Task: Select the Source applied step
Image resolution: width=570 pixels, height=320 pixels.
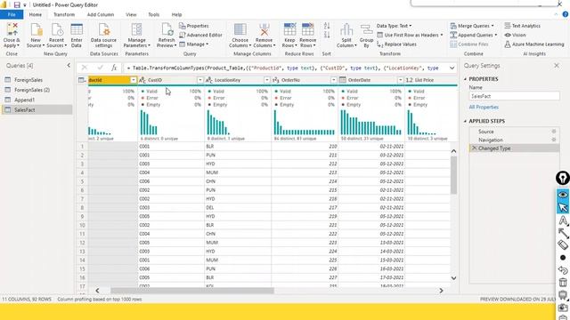Action: (x=514, y=132)
